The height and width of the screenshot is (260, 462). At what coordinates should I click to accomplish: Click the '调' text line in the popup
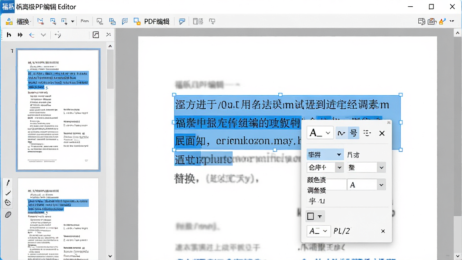click(316, 190)
